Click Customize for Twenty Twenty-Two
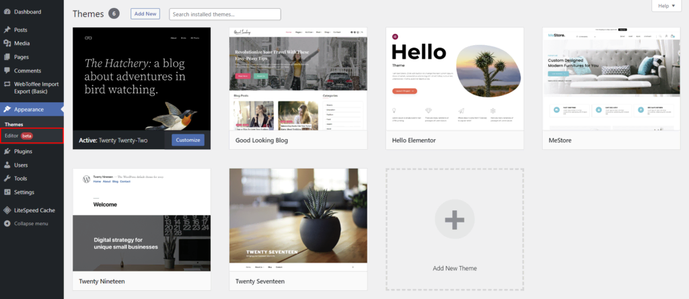Image resolution: width=689 pixels, height=299 pixels. tap(188, 140)
